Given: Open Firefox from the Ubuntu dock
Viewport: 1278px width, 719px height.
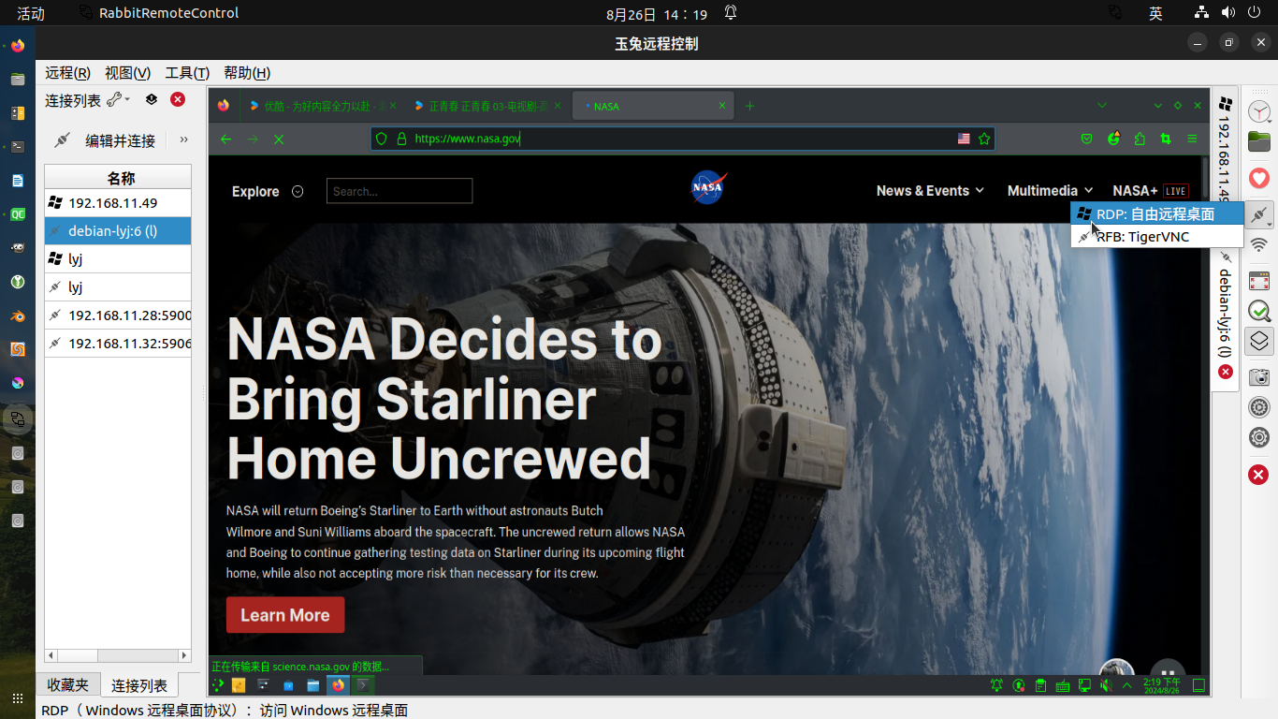Looking at the screenshot, I should (x=17, y=45).
